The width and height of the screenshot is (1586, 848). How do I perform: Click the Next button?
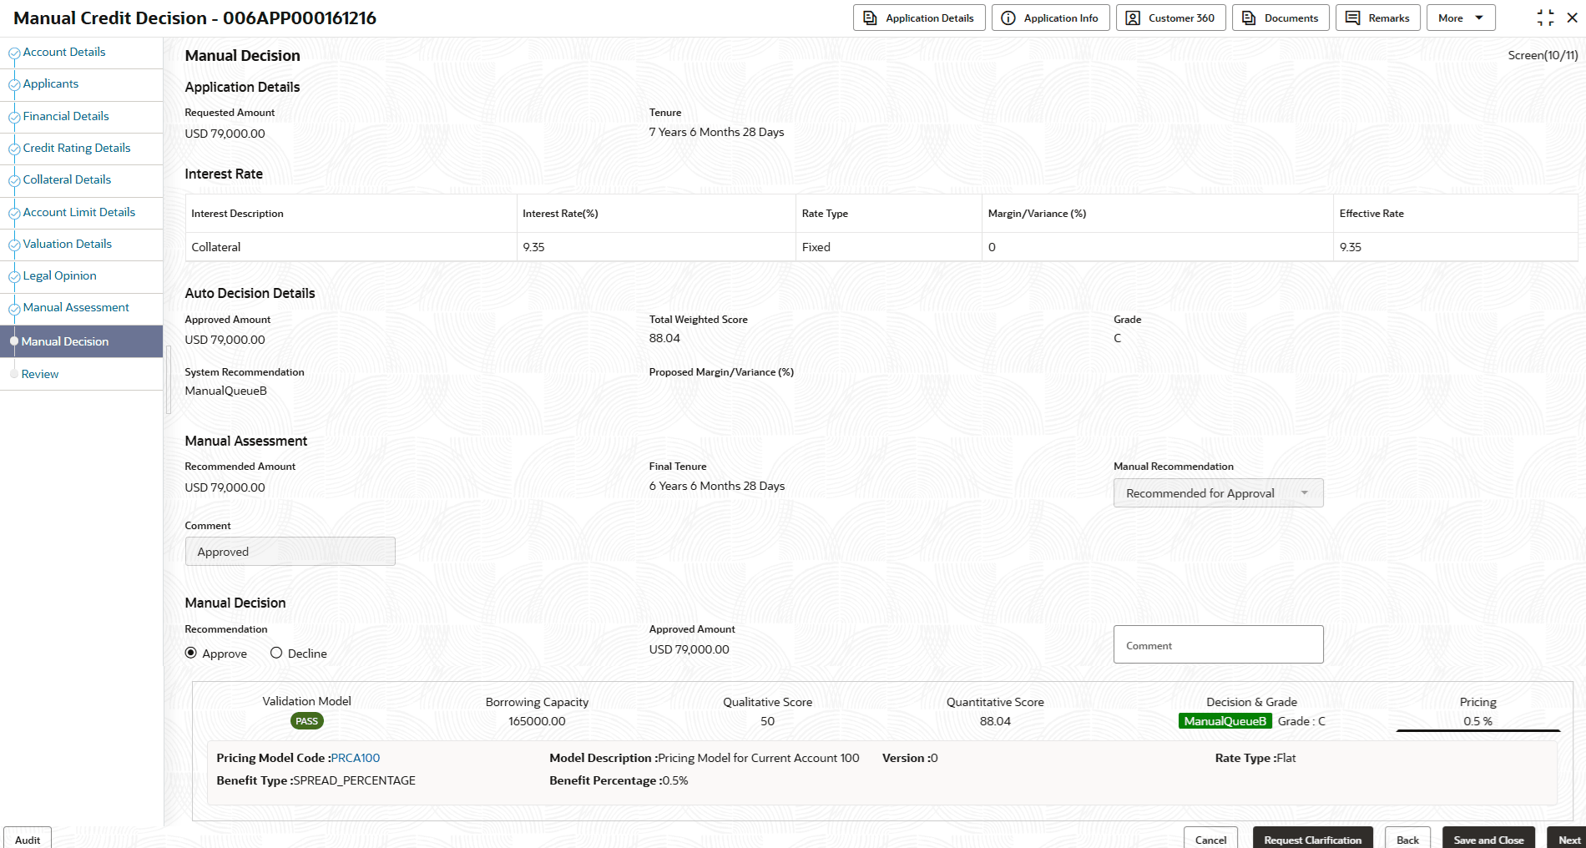pos(1568,839)
